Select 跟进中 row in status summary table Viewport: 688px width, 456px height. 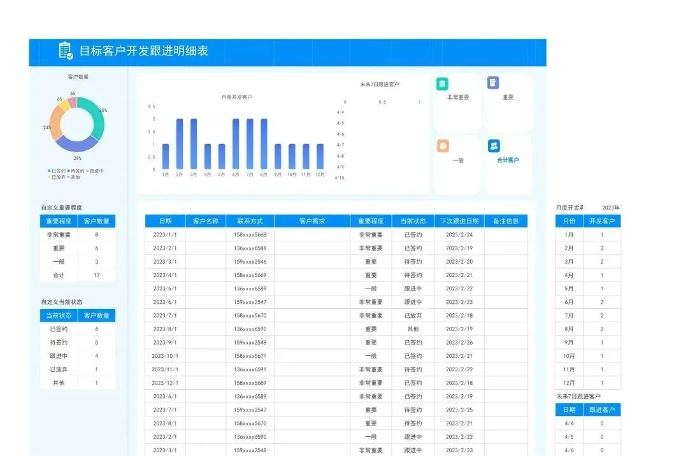(78, 356)
